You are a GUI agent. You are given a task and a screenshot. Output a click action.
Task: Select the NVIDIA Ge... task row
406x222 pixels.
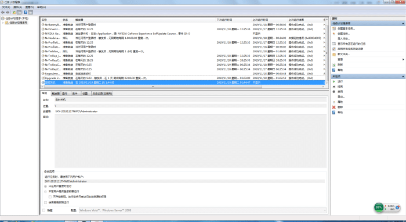tap(183, 34)
